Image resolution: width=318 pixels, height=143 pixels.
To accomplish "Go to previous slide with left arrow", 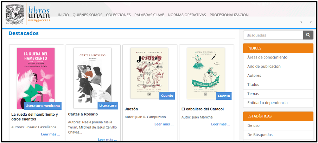I will 301,22.
